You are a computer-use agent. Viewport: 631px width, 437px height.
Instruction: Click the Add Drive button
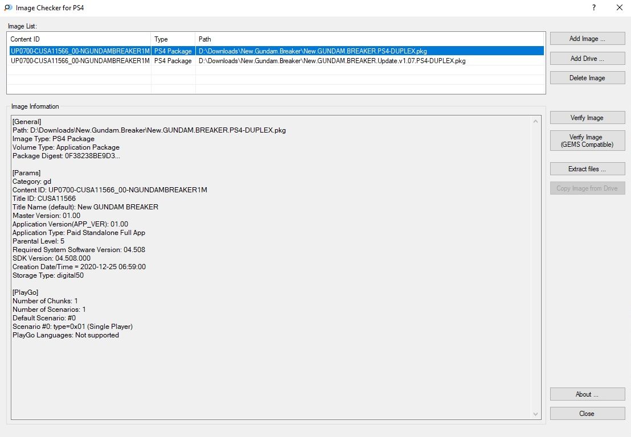tap(587, 58)
